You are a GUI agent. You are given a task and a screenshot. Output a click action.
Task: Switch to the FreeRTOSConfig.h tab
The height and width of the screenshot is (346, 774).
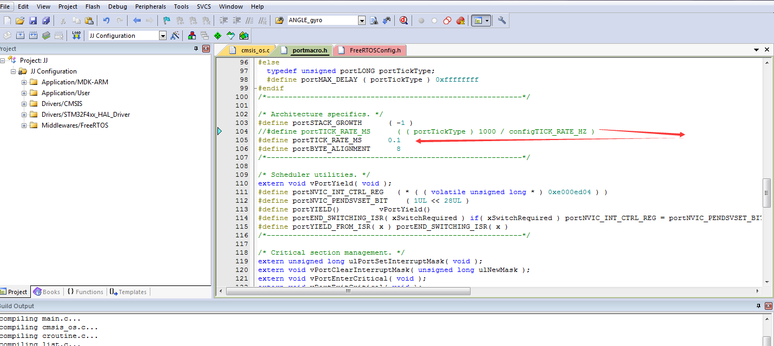click(x=369, y=50)
